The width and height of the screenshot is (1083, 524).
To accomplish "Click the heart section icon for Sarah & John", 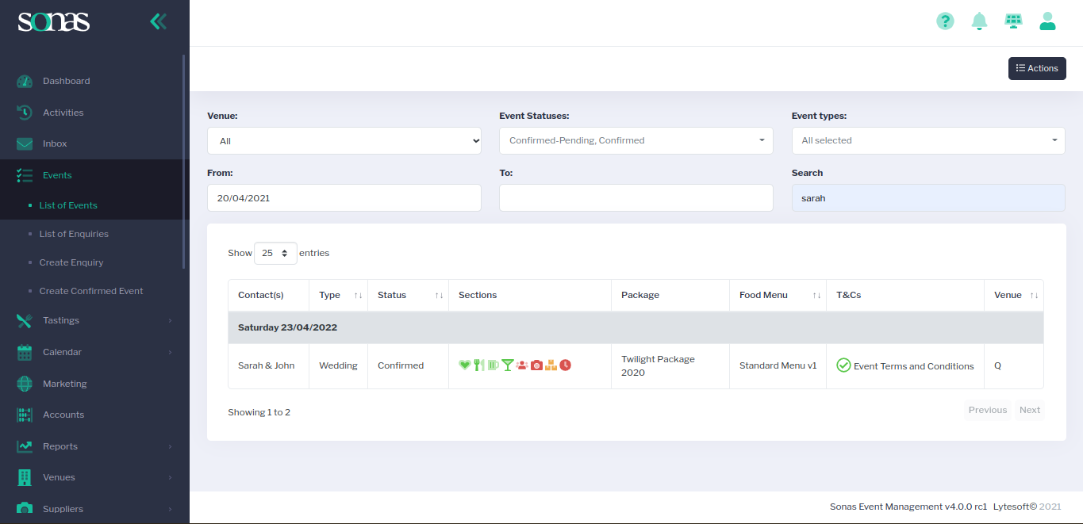I will pos(465,365).
